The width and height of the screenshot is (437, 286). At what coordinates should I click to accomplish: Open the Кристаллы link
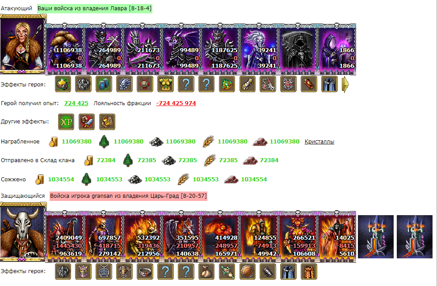click(319, 142)
